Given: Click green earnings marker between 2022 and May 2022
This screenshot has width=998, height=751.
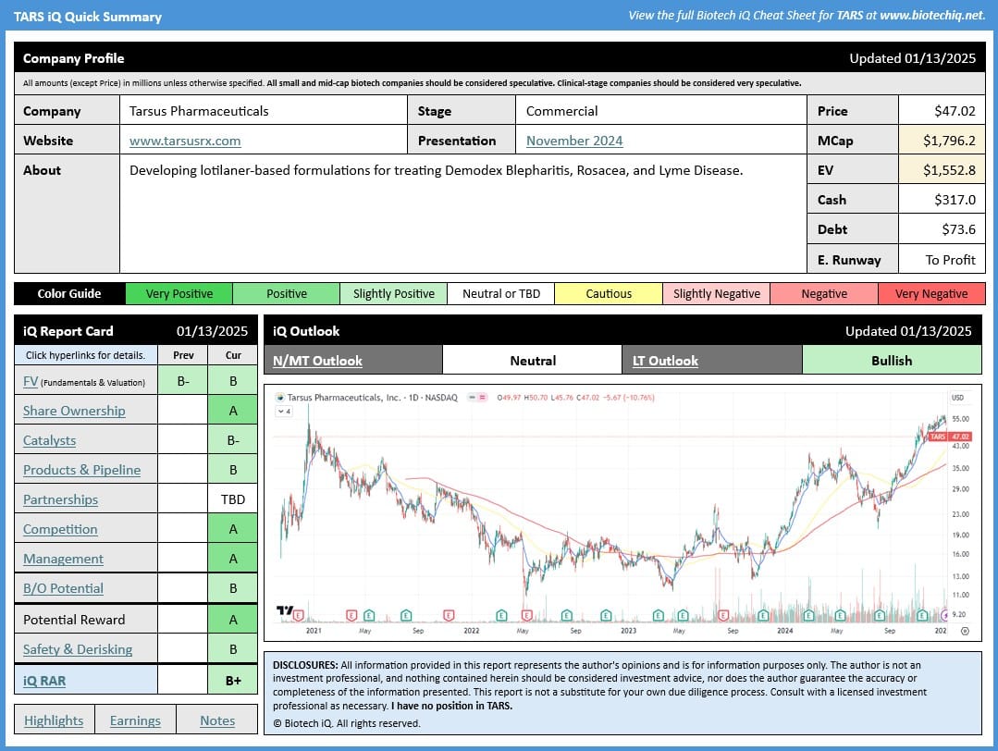Looking at the screenshot, I should click(501, 615).
